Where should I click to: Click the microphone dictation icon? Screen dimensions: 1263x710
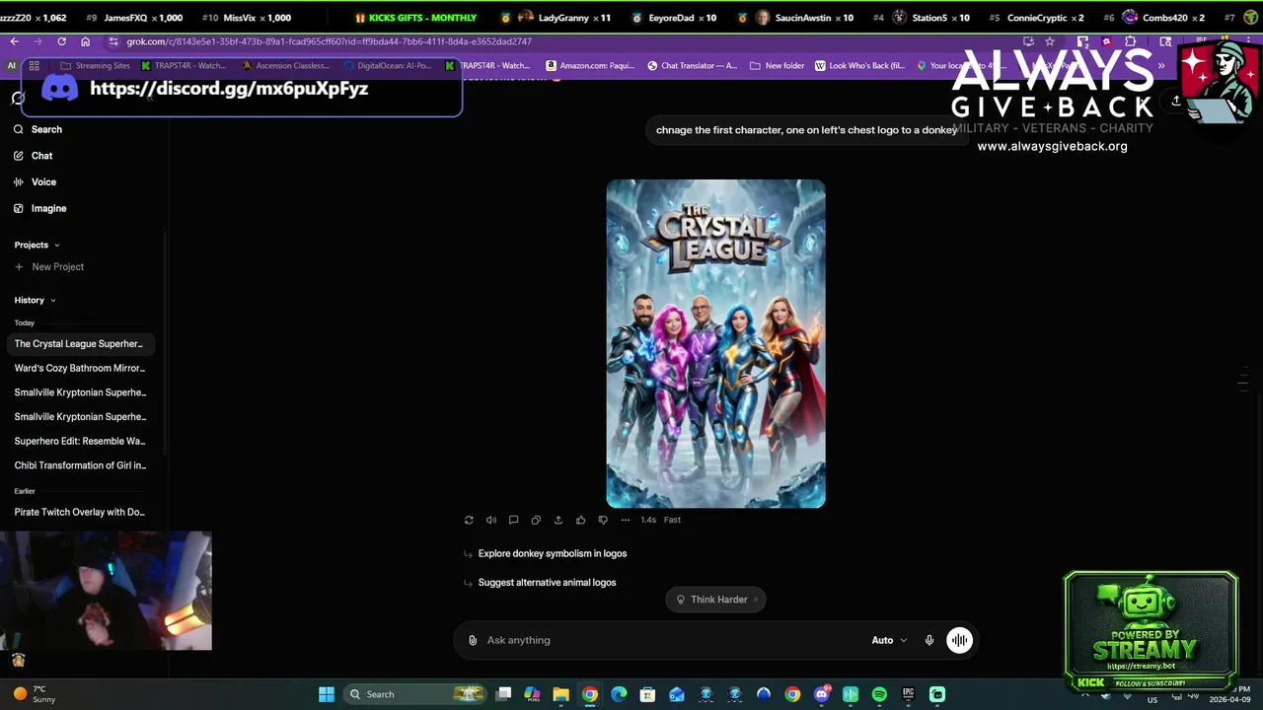coord(929,640)
